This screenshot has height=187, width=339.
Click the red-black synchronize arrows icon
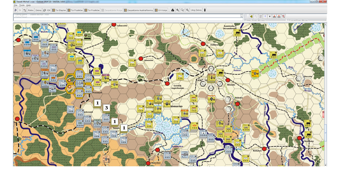click(283, 16)
